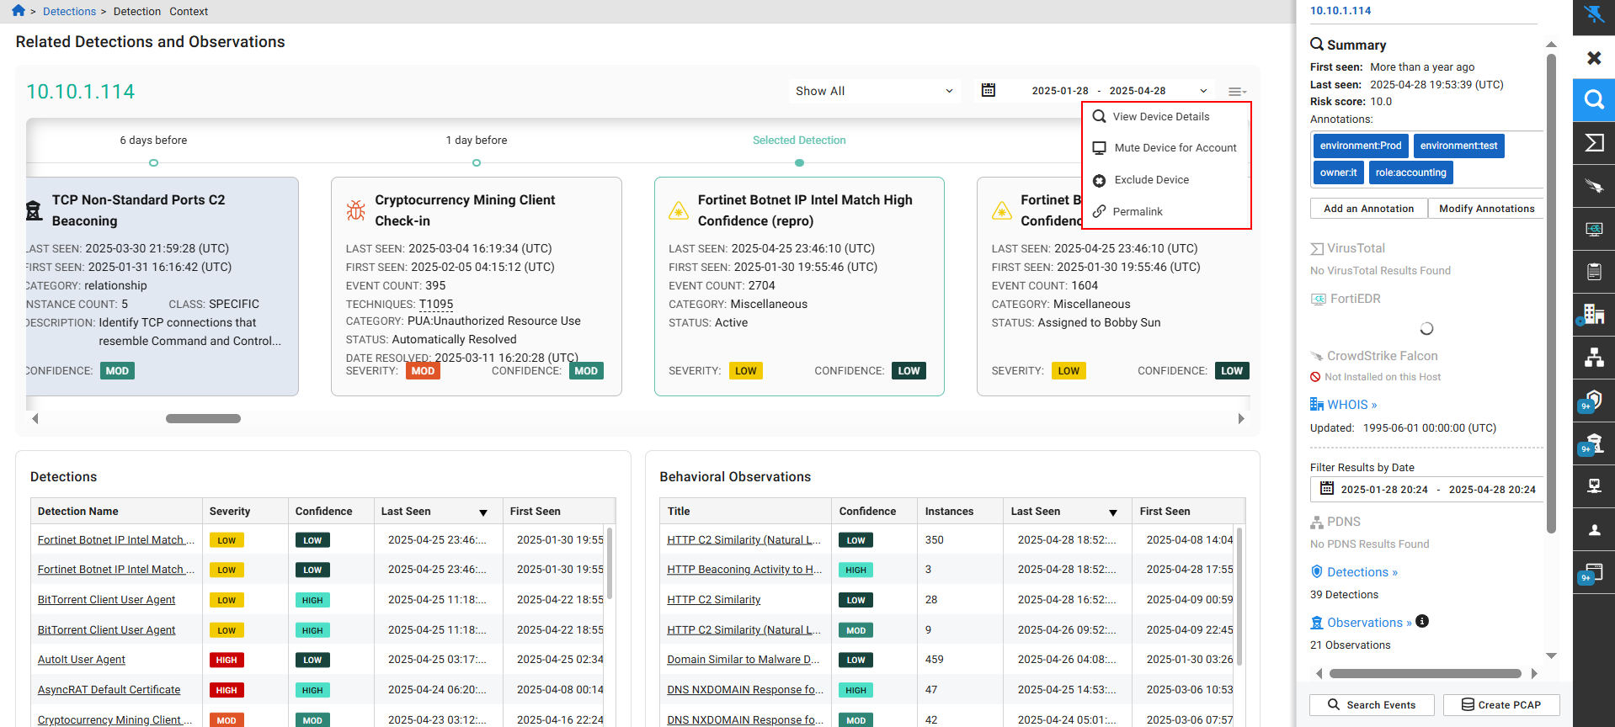Click the user profile icon in sidebar
The width and height of the screenshot is (1615, 727).
point(1593,530)
